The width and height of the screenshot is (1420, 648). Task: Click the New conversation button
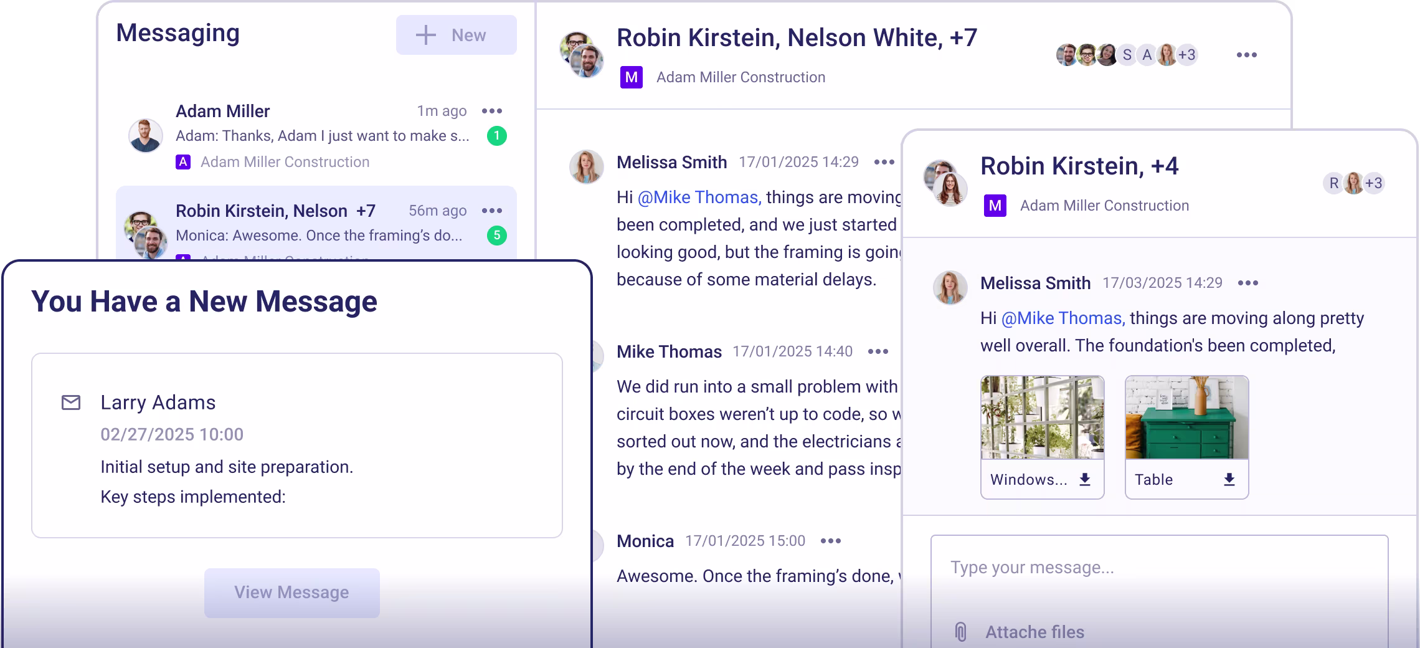coord(456,35)
